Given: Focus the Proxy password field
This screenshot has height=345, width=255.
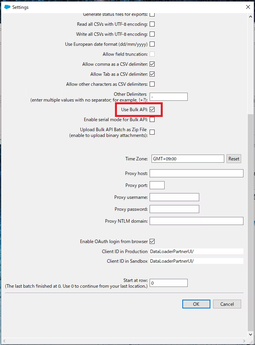Looking at the screenshot, I should [174, 209].
